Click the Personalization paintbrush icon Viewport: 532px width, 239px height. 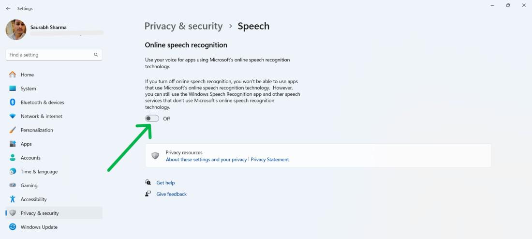[x=13, y=130]
